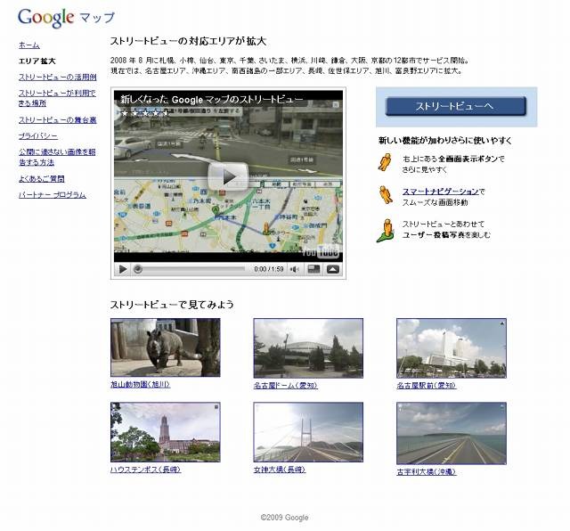Select the エリア拡大 sidebar item
570x531 pixels.
tap(37, 61)
